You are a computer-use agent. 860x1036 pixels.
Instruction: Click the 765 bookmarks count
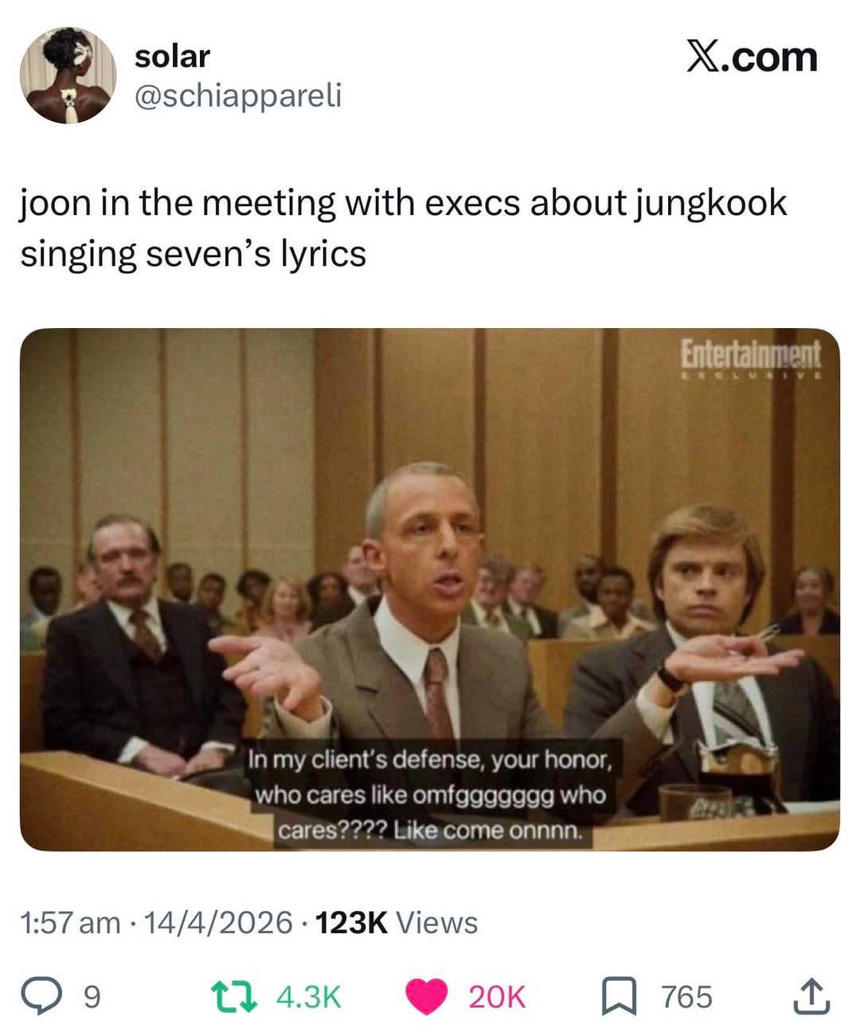[686, 997]
